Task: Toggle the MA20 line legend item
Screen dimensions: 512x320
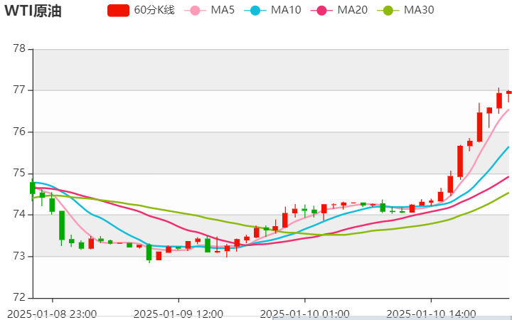Action: 339,10
